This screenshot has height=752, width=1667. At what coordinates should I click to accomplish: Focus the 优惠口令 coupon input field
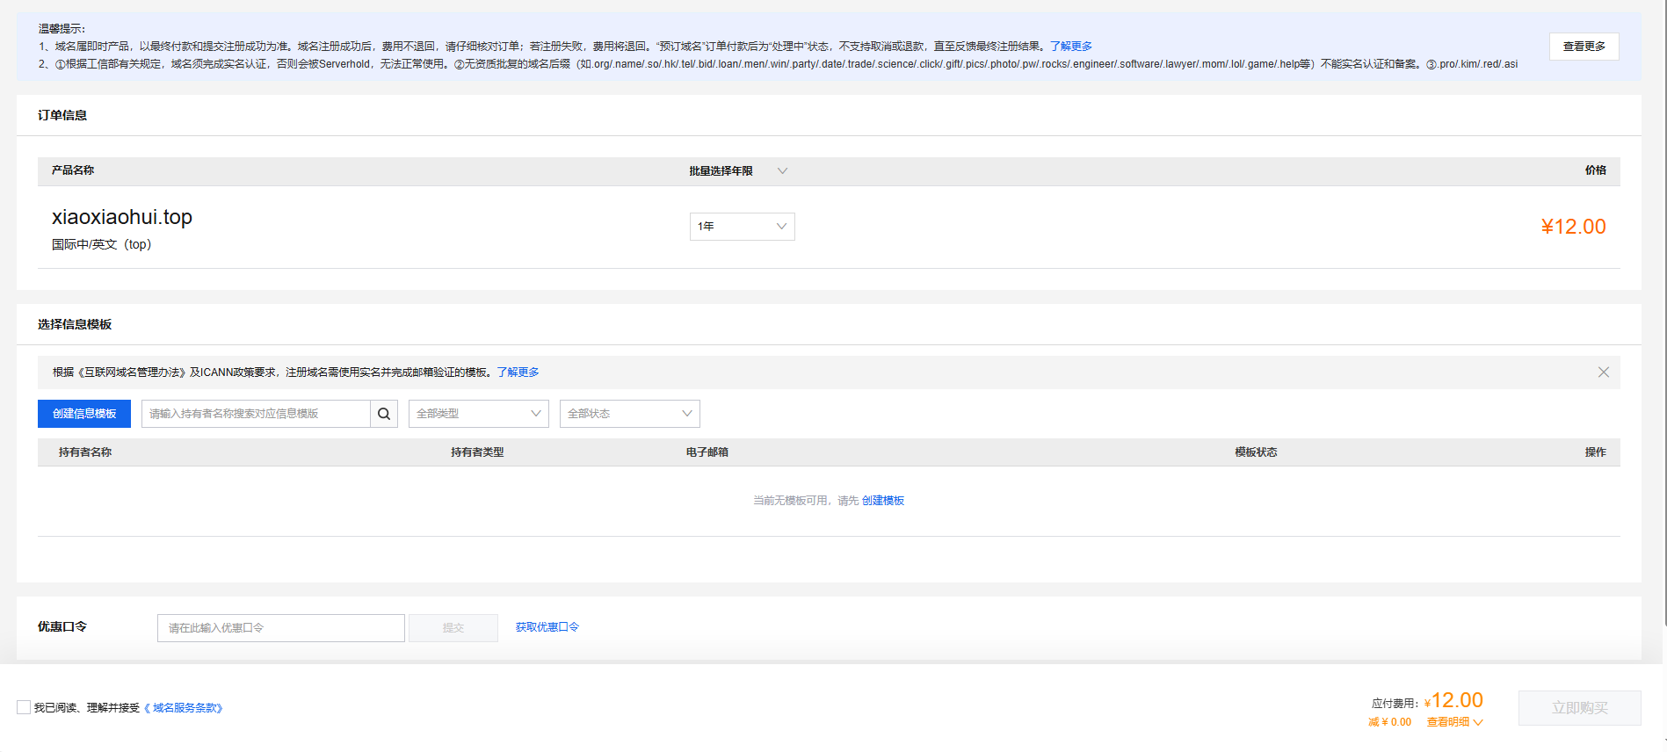coord(280,628)
